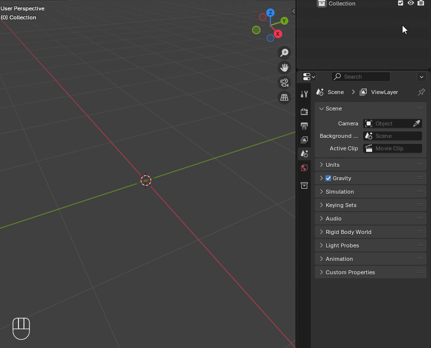
Task: Click the ViewLayer breadcrumb label
Action: click(x=384, y=92)
